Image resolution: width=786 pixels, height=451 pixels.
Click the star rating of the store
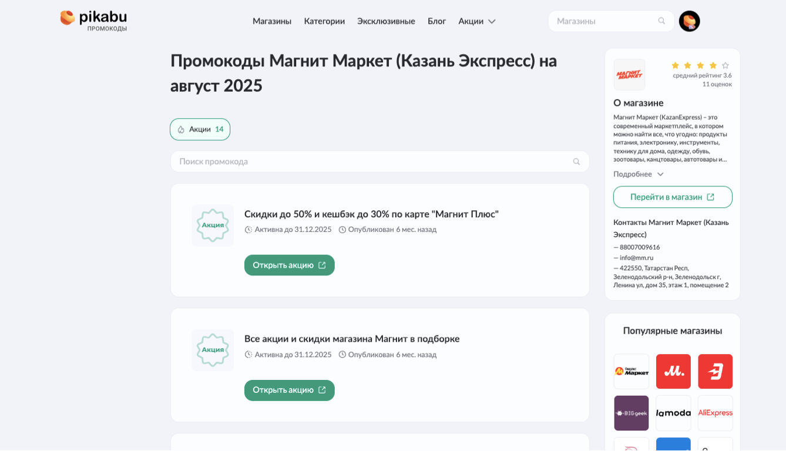pos(700,65)
